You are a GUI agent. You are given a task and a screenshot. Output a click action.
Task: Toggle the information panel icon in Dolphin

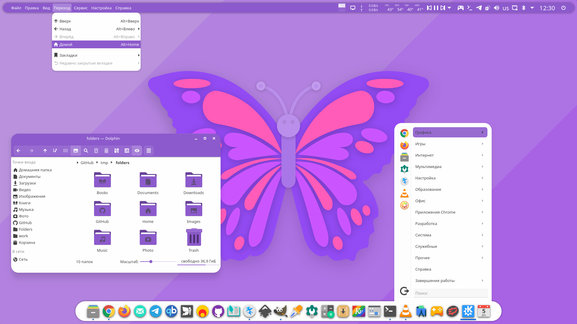tap(127, 151)
